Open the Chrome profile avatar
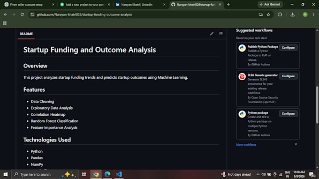319x179 pixels. click(x=305, y=15)
